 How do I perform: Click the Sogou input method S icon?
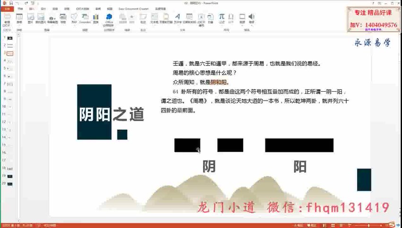(391, 225)
